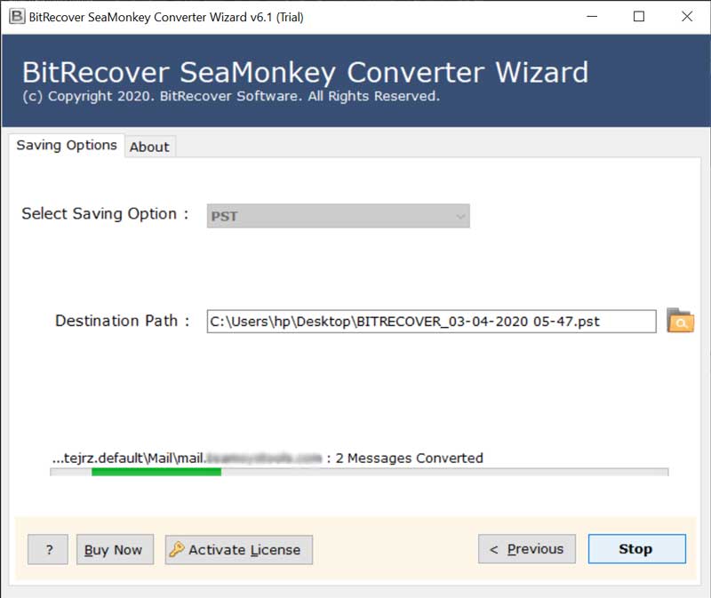The image size is (711, 598).
Task: Click the BitRecover SeaMonkey Converter Wizard heading
Action: [x=305, y=72]
